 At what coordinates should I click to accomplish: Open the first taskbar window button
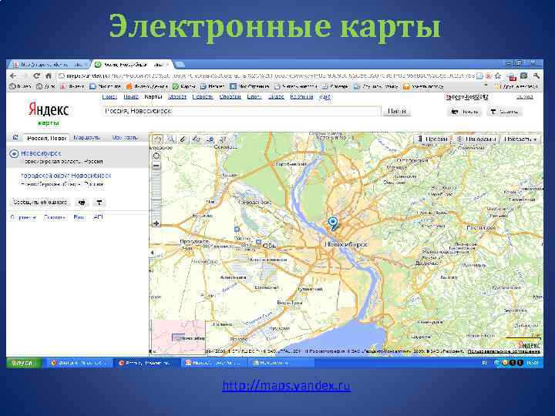79,363
